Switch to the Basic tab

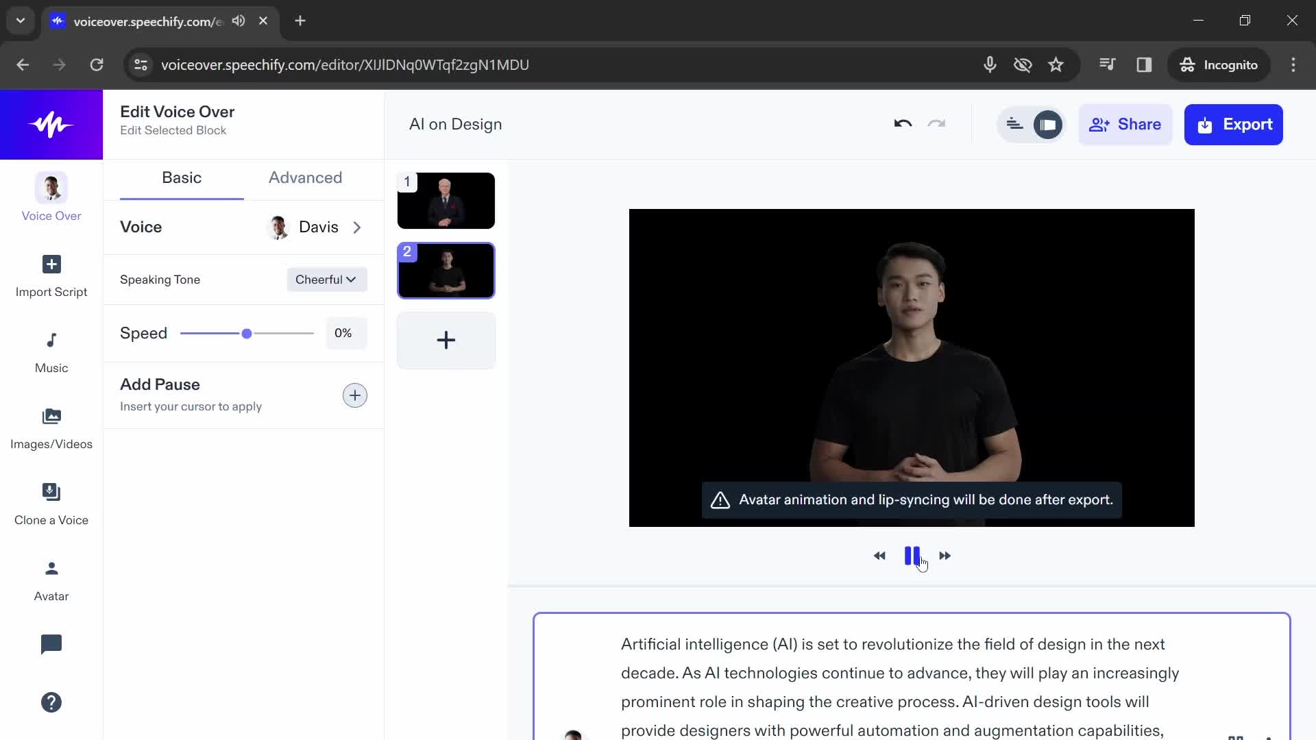pos(182,177)
